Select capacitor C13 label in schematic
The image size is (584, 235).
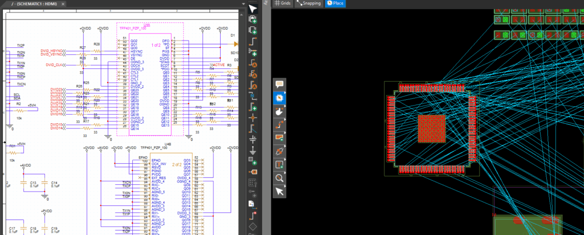coord(33,183)
